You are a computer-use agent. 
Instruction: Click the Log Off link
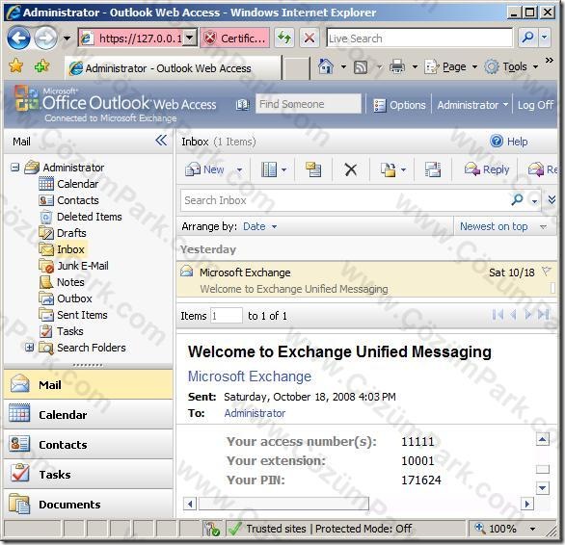tap(535, 105)
